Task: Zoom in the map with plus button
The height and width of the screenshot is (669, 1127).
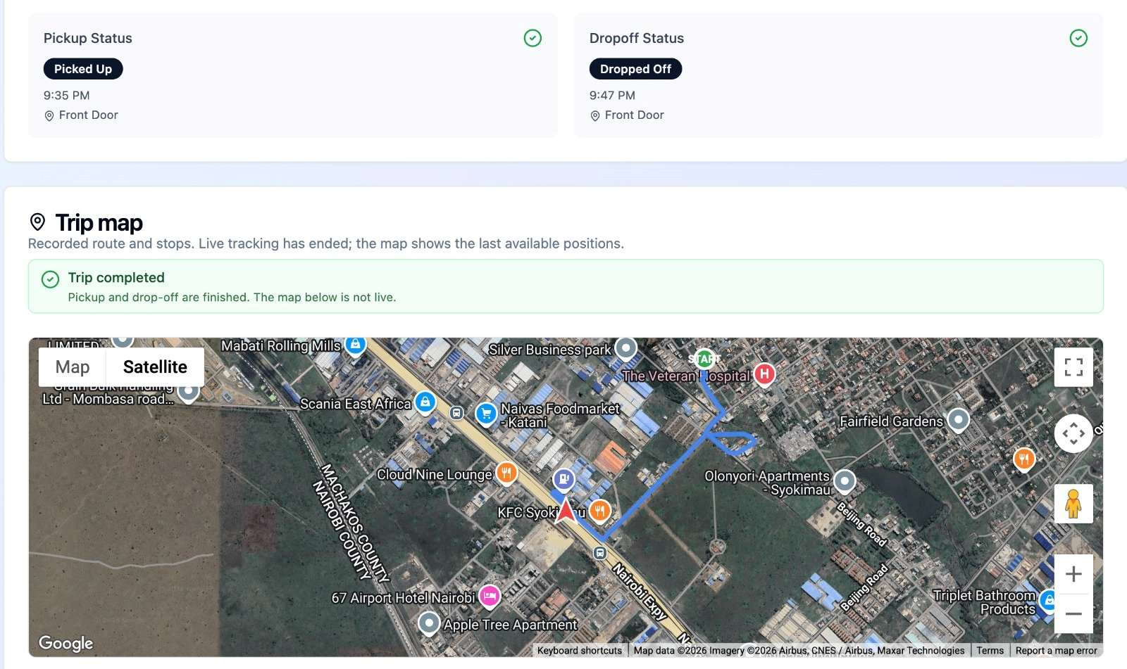Action: click(1073, 574)
